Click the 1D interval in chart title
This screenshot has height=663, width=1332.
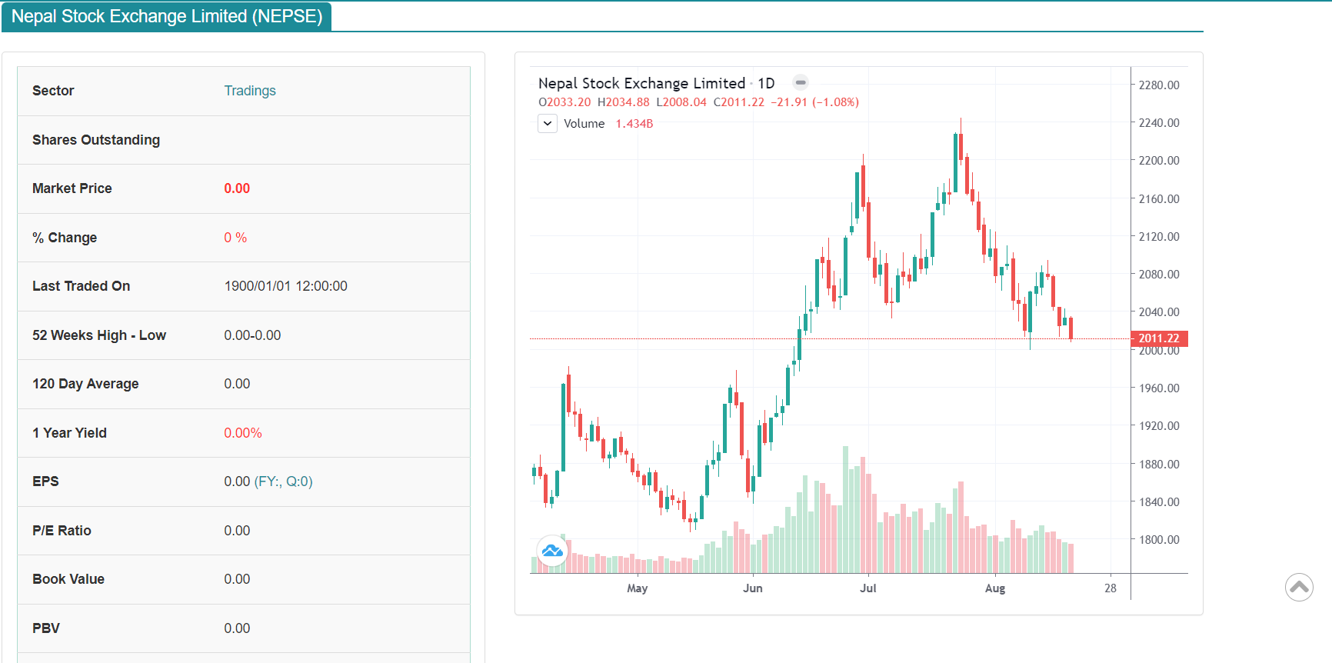(766, 83)
